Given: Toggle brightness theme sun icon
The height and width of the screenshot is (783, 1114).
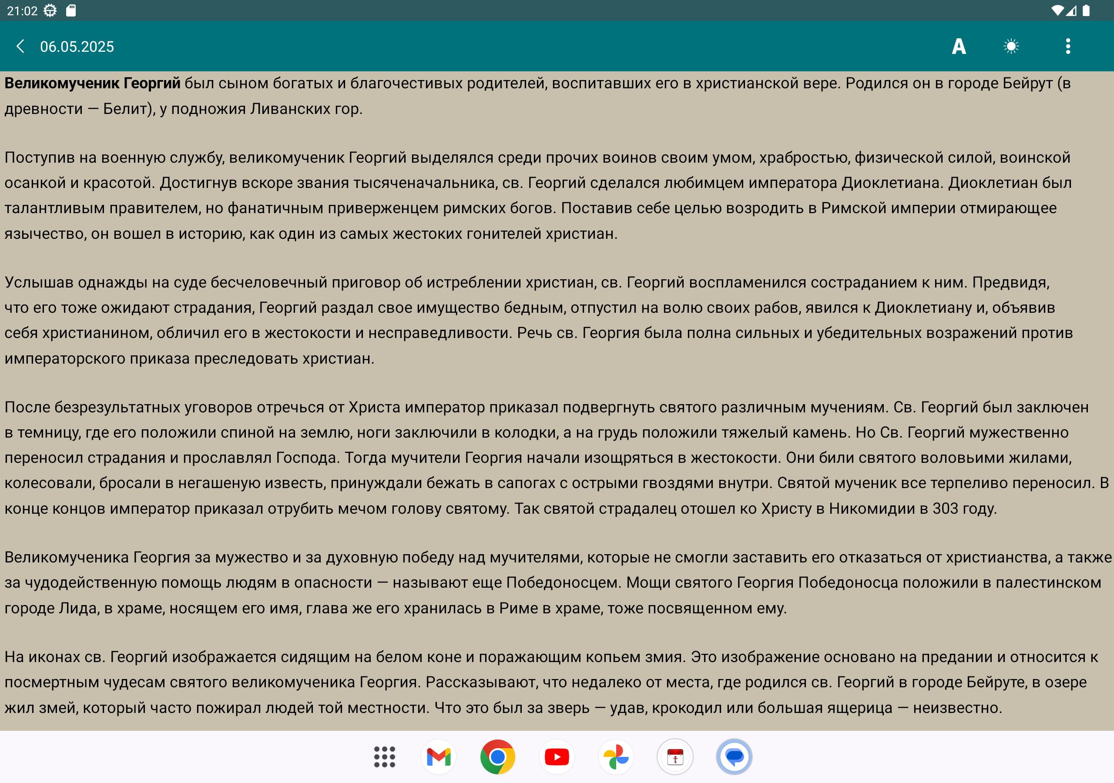Looking at the screenshot, I should tap(1011, 47).
